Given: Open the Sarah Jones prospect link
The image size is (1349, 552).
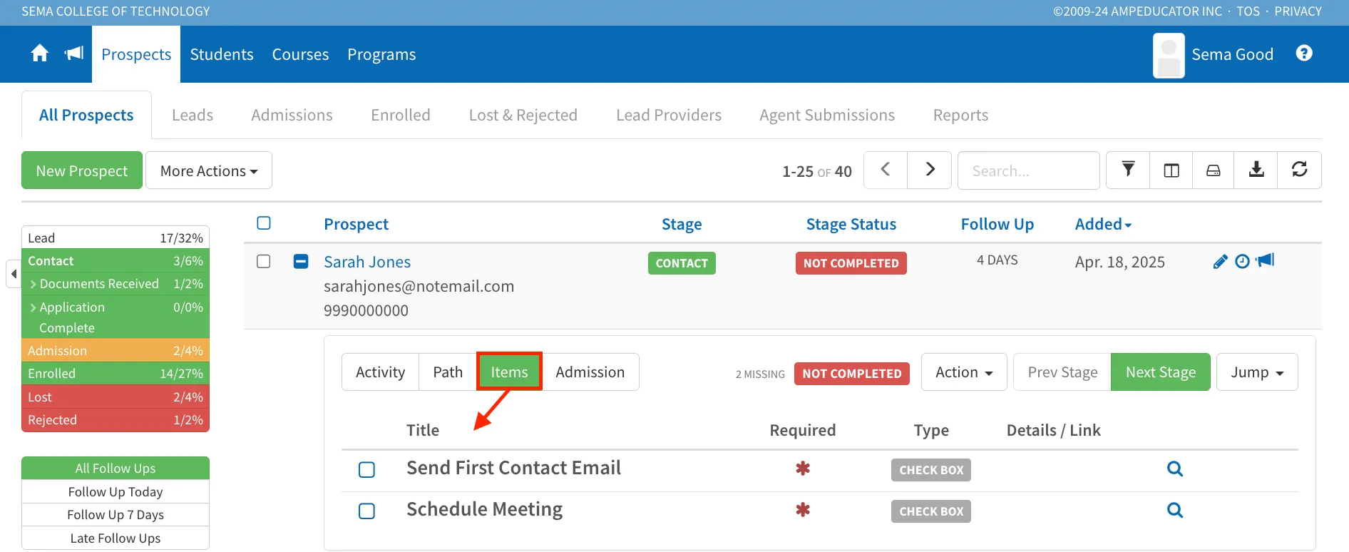Looking at the screenshot, I should pos(367,262).
